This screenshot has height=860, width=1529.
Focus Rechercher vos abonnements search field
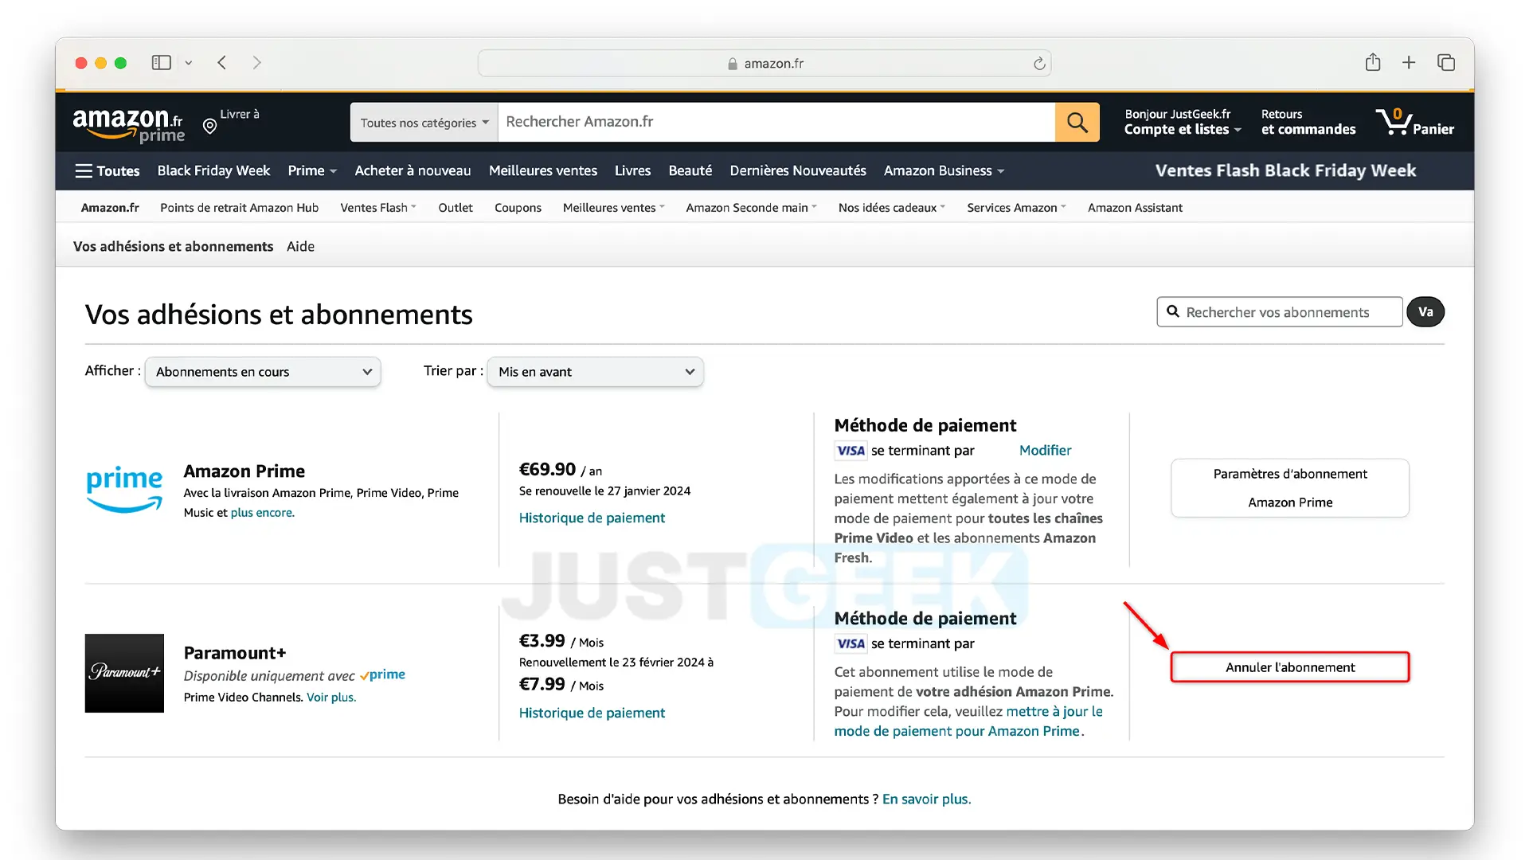[x=1280, y=312]
